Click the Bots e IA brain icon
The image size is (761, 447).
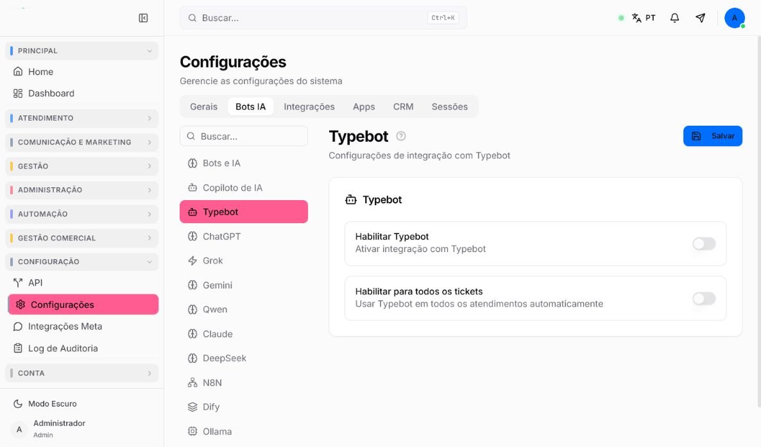coord(192,163)
